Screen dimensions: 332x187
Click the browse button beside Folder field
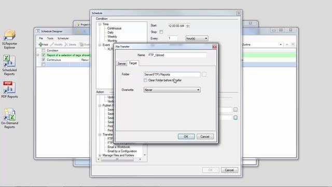[204, 74]
